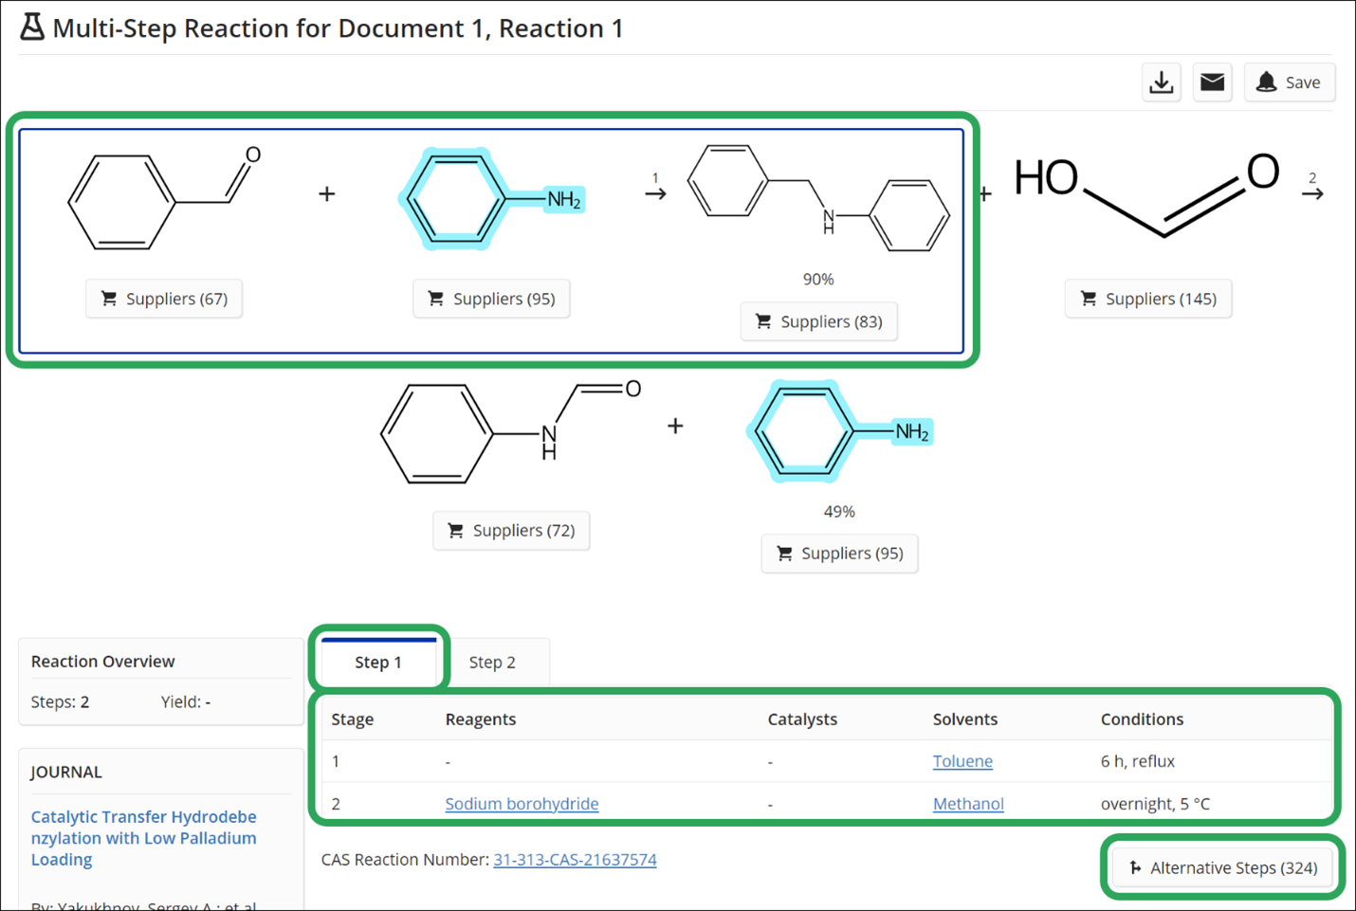Click the Conditions column header

[1142, 720]
